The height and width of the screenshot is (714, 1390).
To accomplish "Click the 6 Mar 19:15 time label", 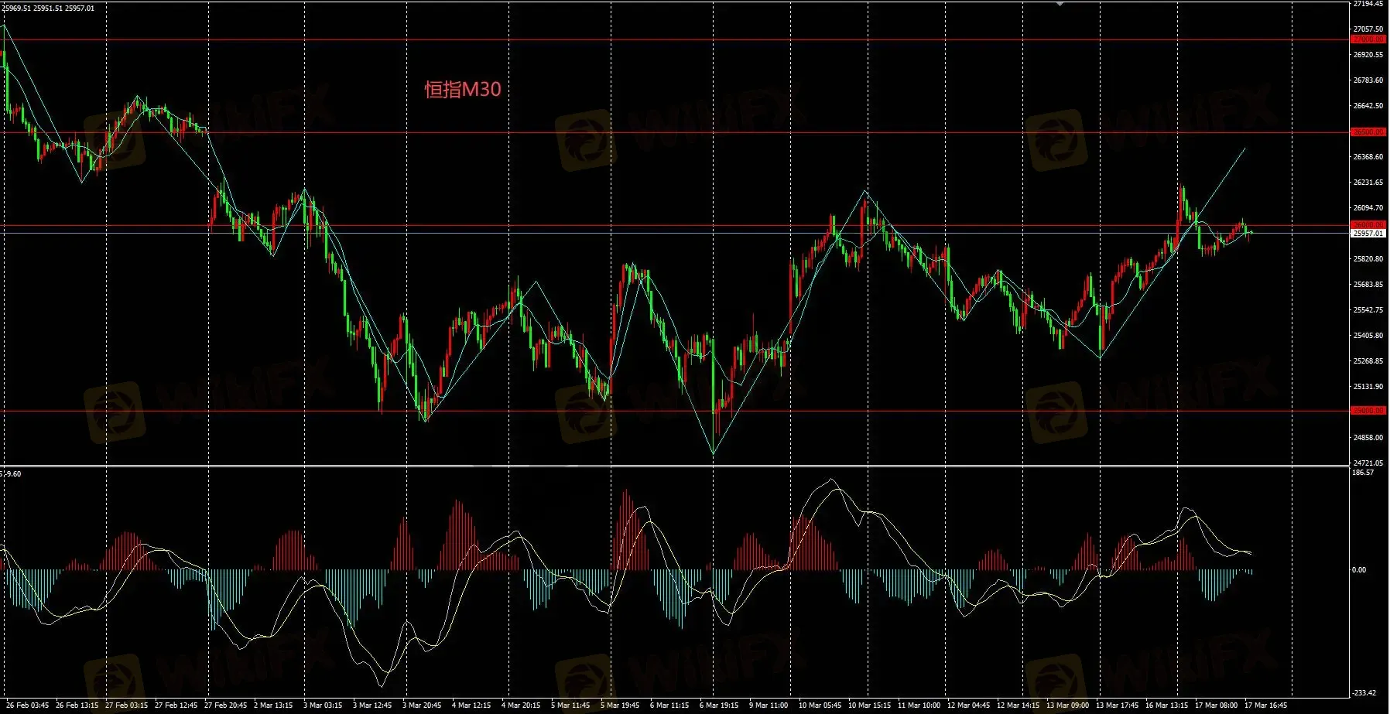I will (x=719, y=705).
